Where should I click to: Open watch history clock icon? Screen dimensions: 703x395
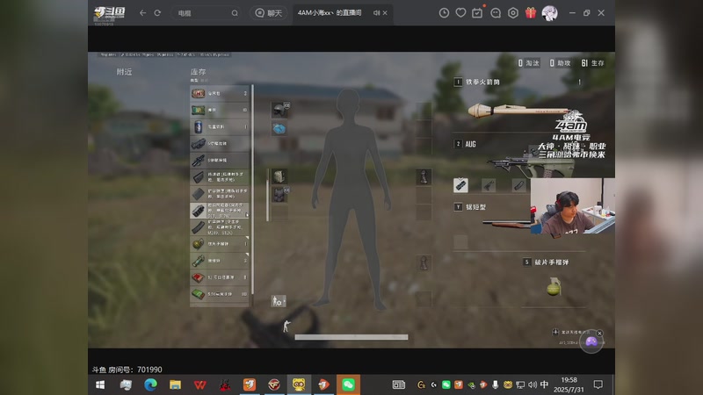444,13
